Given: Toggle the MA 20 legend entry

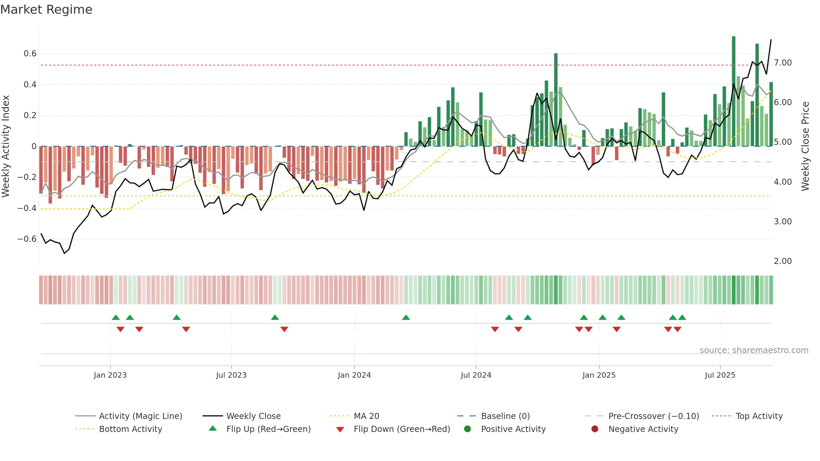Looking at the screenshot, I should click(354, 416).
